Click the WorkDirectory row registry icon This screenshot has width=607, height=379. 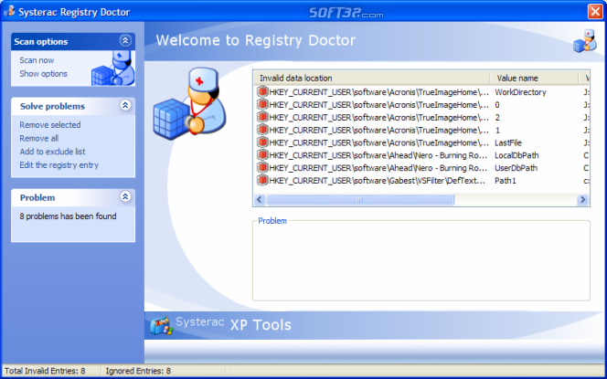tap(262, 92)
